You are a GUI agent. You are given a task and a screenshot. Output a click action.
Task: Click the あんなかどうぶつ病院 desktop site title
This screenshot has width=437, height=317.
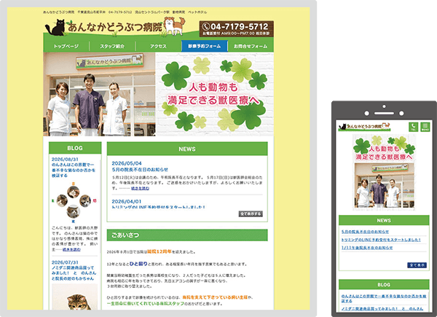(x=114, y=27)
